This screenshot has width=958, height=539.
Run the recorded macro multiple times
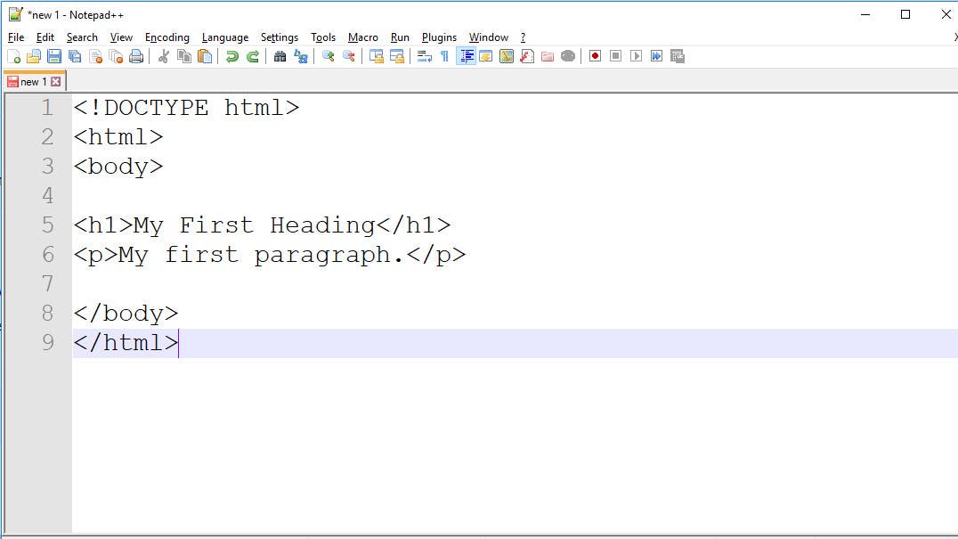(657, 56)
